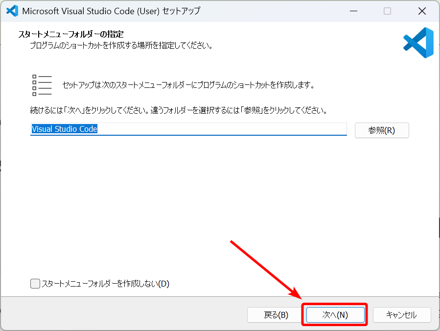Screen dimensions: 440x331
Task: Toggle the スタートメニューフォルダーを作成しない checkbox
Action: tap(35, 284)
